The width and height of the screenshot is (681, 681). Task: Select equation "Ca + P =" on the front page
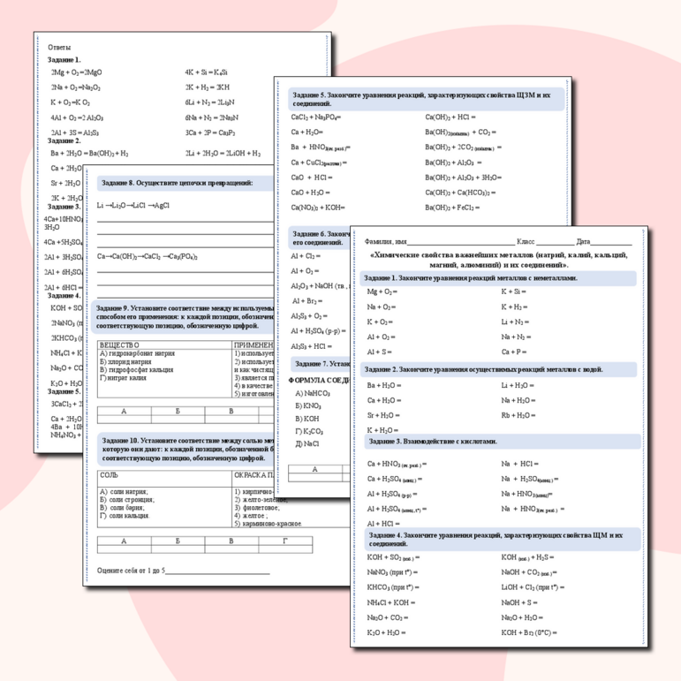coord(514,352)
